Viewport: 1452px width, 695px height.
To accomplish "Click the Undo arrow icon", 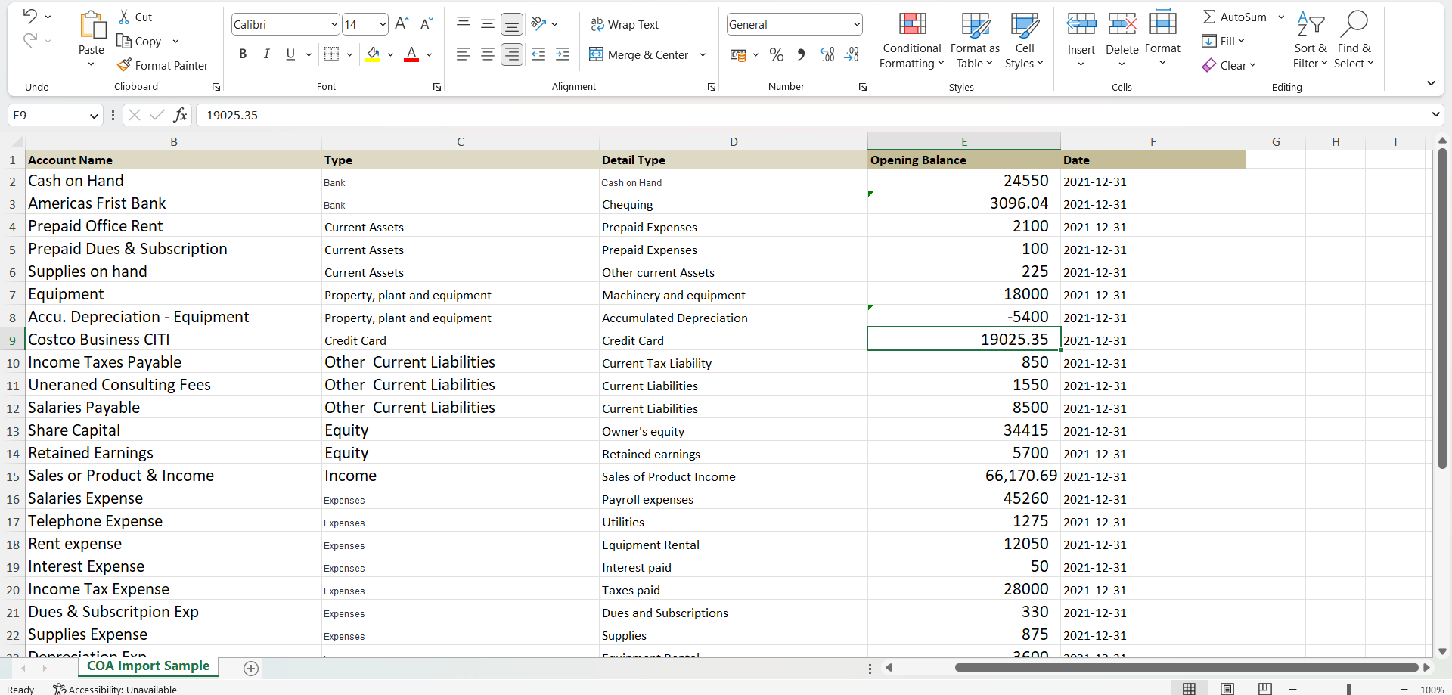I will coord(30,16).
